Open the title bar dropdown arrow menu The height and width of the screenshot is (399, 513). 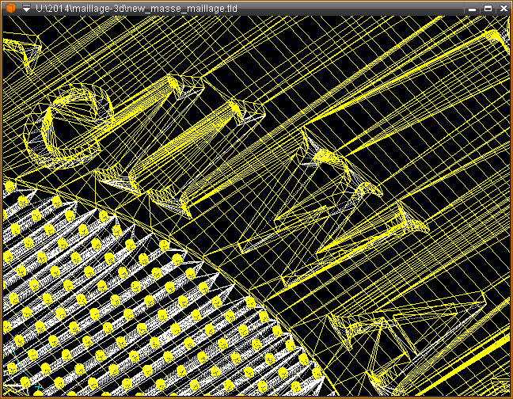(26, 8)
